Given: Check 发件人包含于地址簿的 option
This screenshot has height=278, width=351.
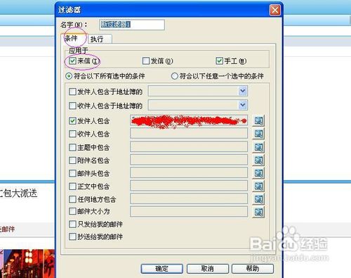Looking at the screenshot, I should (72, 91).
